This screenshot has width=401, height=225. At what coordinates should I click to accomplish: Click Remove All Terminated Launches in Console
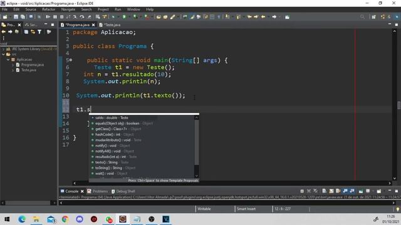click(x=316, y=191)
